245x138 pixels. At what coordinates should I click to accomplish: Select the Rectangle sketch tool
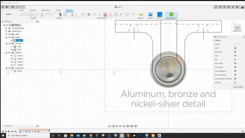(x=26, y=15)
